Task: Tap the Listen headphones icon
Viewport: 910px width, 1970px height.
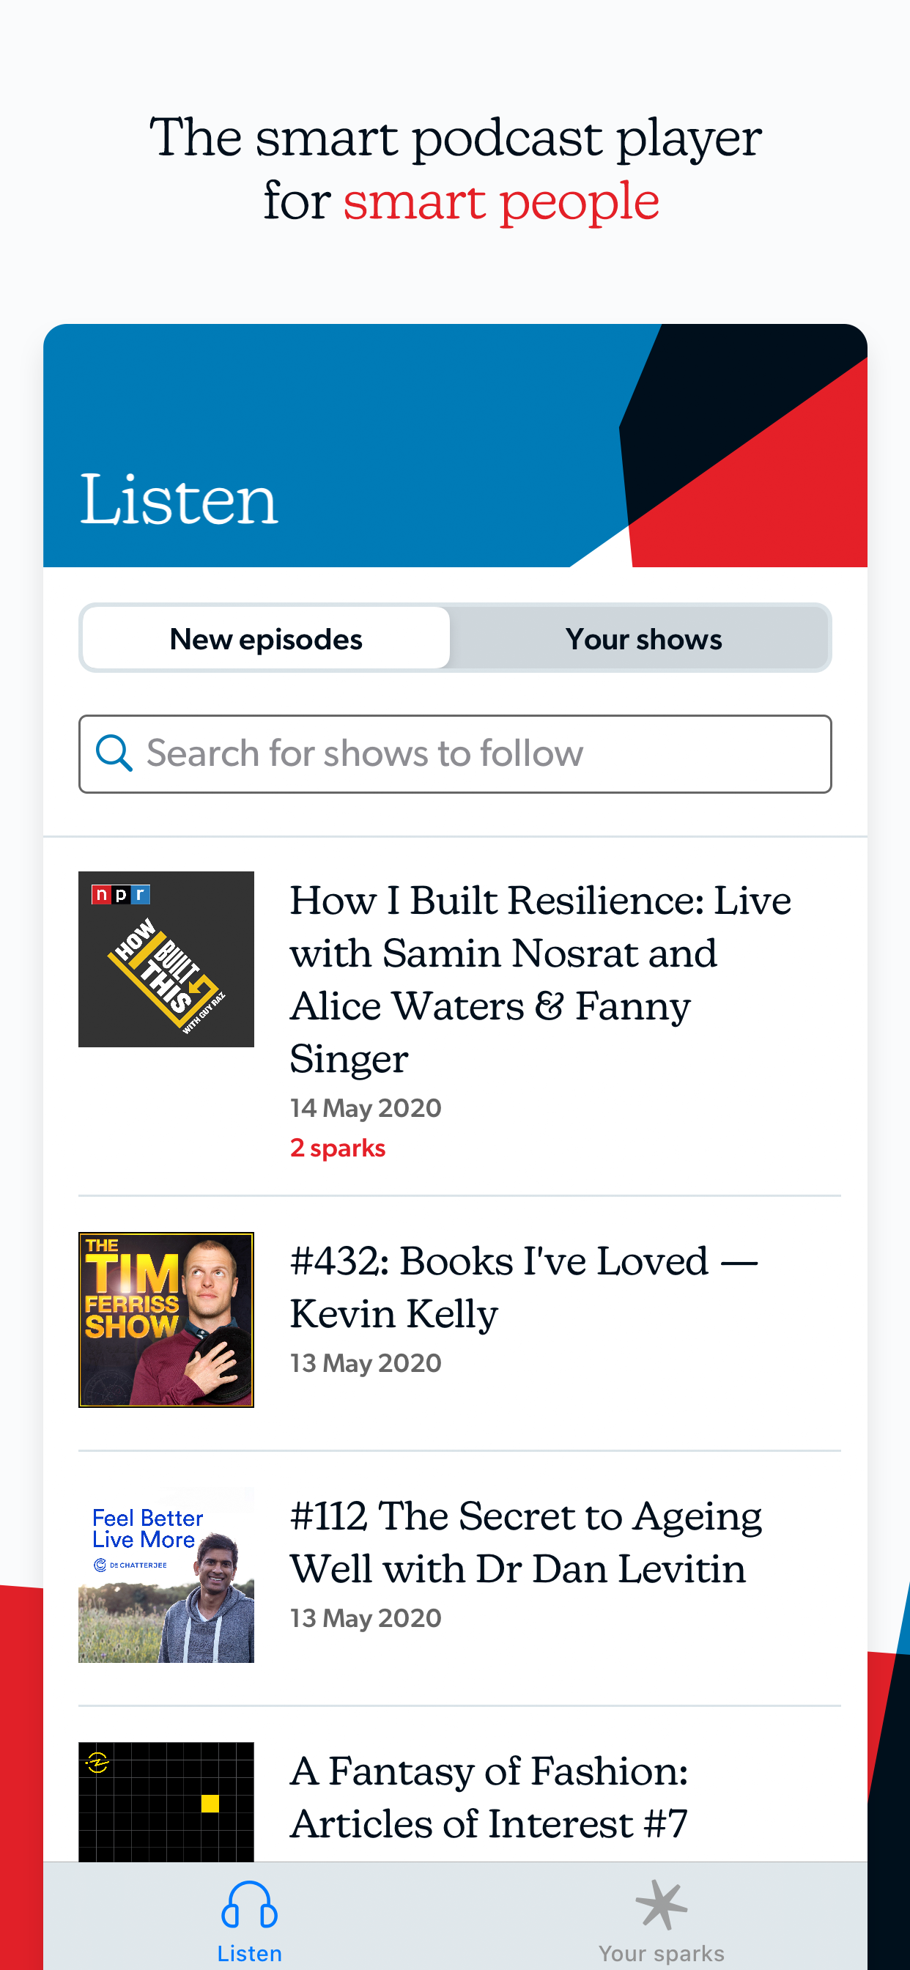Action: point(249,1904)
